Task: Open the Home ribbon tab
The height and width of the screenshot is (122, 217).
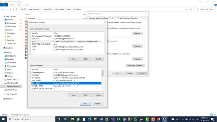Action: 12,5
